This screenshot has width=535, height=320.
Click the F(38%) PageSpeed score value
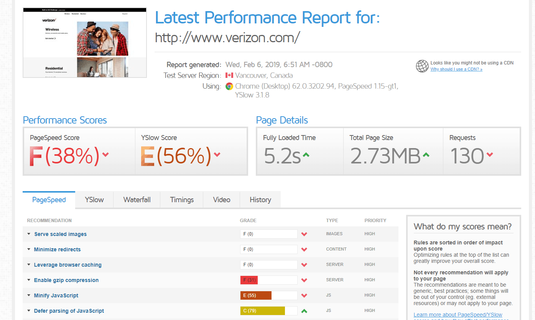64,157
